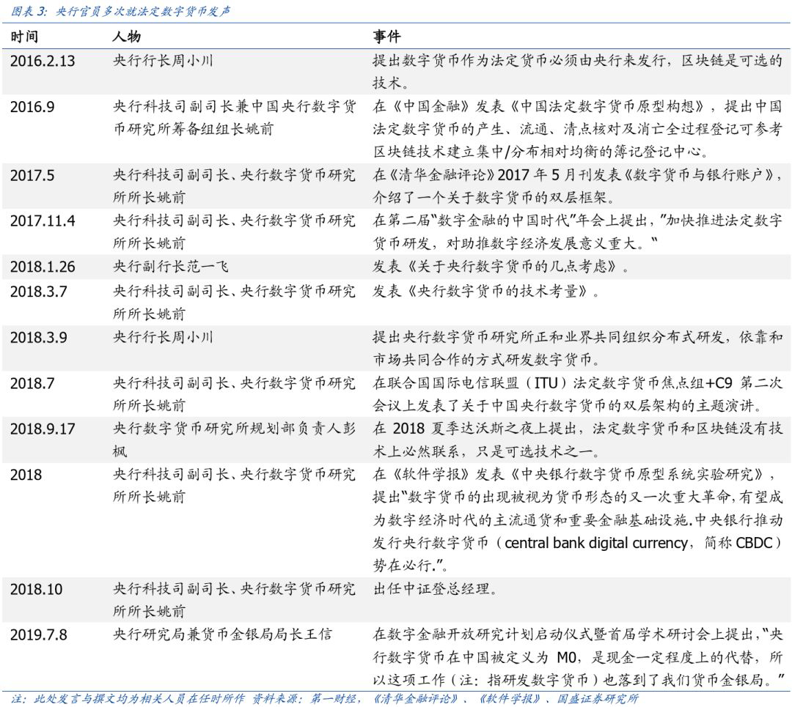Screen dimensions: 792x707
Task: Click the 人物 column header
Action: pyautogui.click(x=126, y=37)
